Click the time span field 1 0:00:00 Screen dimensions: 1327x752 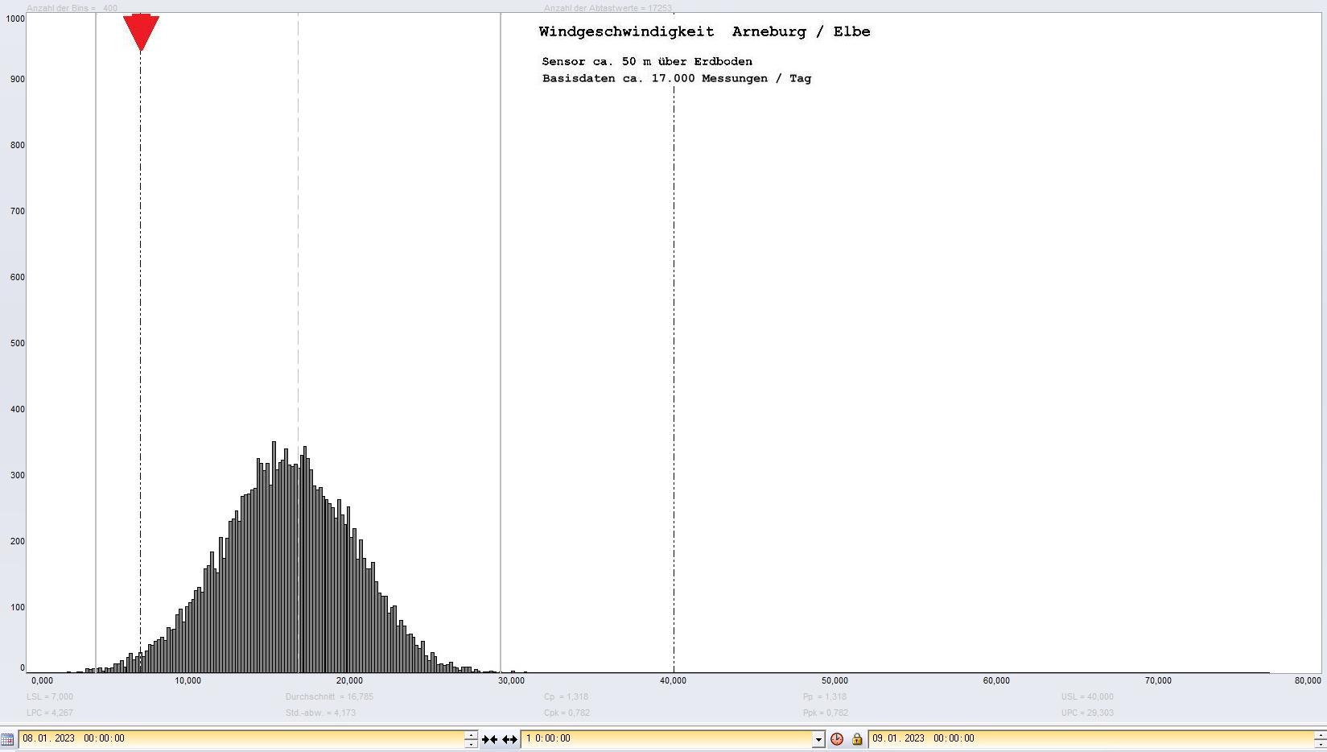pyautogui.click(x=666, y=738)
